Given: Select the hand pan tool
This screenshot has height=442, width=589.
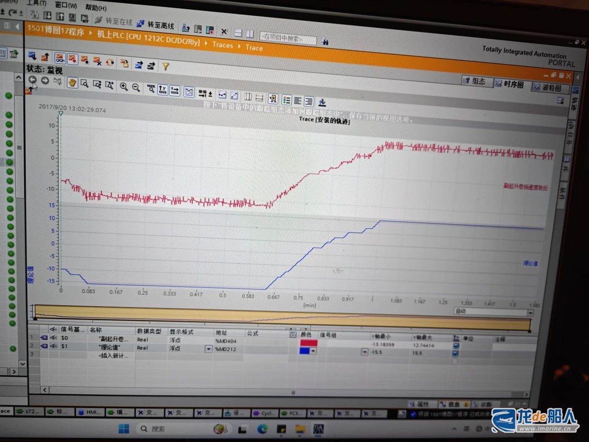Looking at the screenshot, I should (x=72, y=83).
